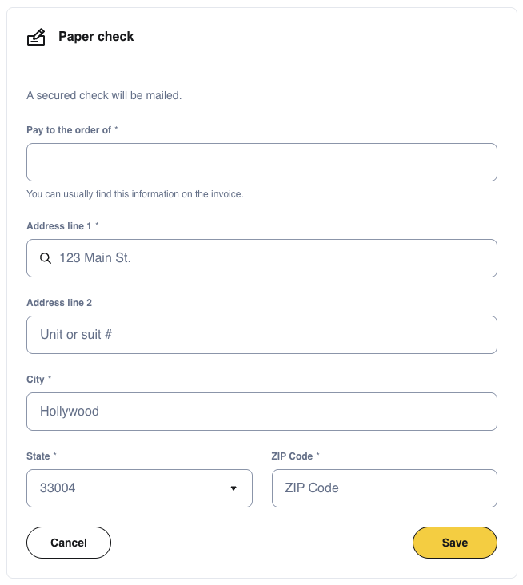Focus the ZIP Code input box

(x=384, y=488)
